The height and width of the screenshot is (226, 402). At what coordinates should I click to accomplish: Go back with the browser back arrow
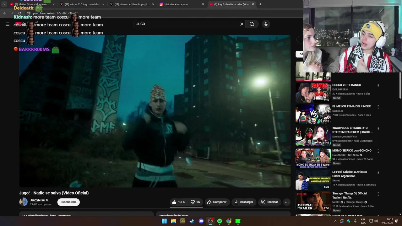click(x=4, y=13)
